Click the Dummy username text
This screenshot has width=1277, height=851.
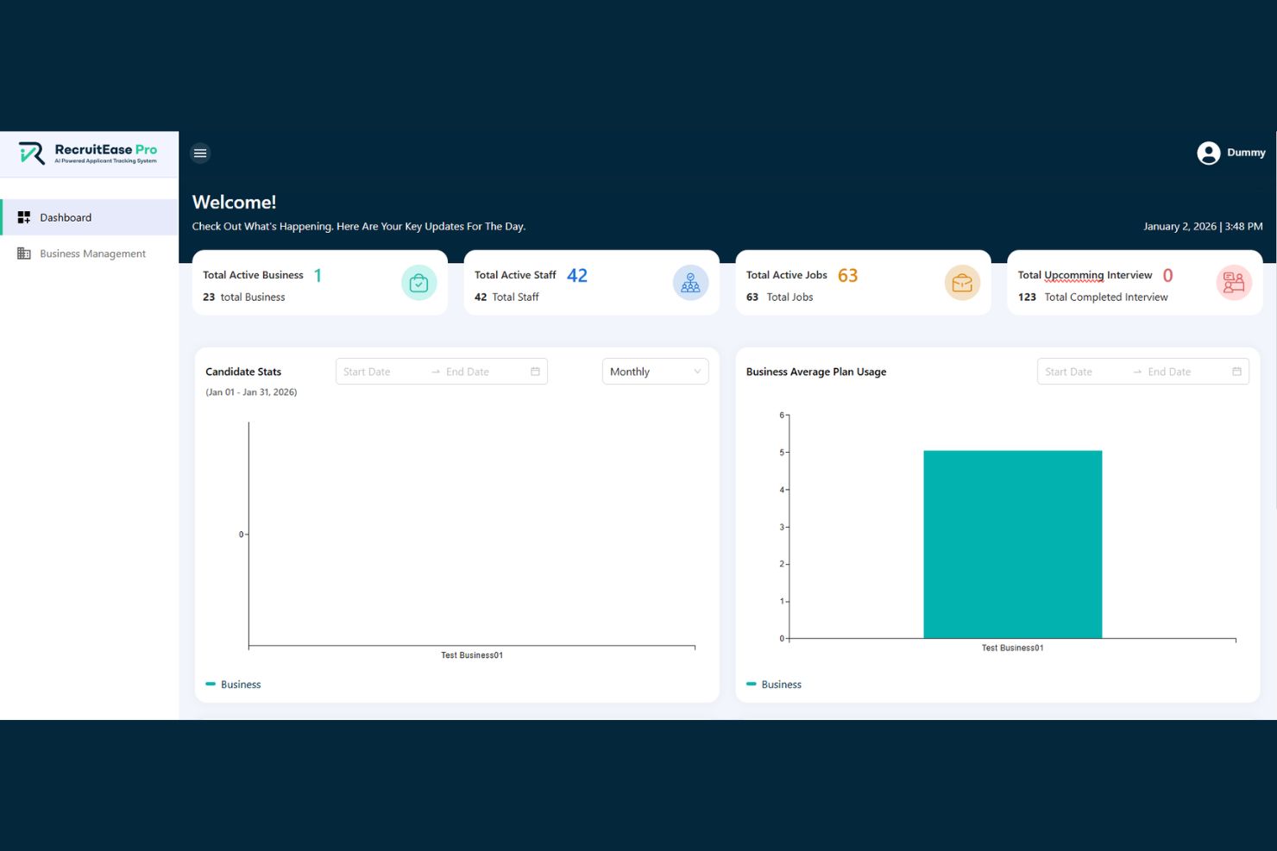[1246, 153]
